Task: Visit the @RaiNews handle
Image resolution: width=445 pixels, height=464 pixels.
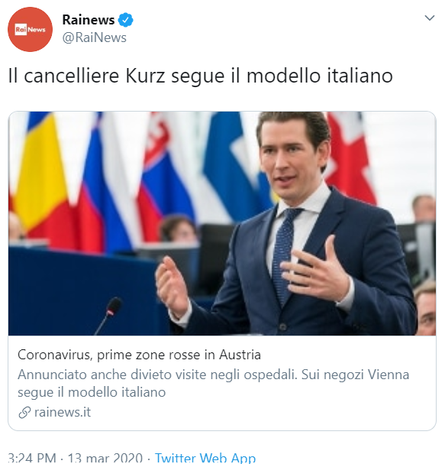Action: click(94, 37)
